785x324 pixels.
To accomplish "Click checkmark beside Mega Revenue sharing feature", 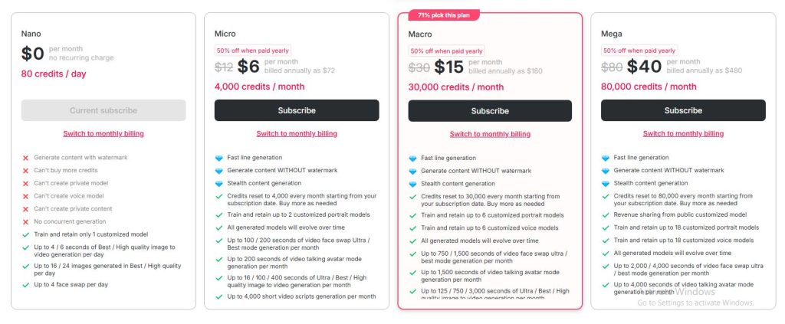I will point(605,214).
